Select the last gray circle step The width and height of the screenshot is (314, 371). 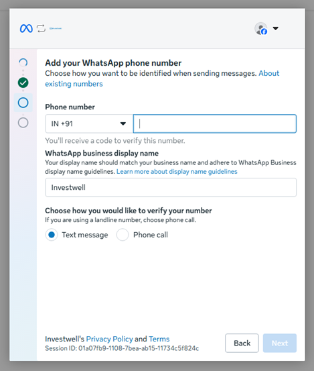(x=23, y=123)
